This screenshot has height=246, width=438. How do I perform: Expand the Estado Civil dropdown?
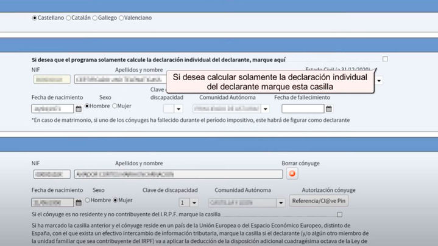click(x=379, y=81)
